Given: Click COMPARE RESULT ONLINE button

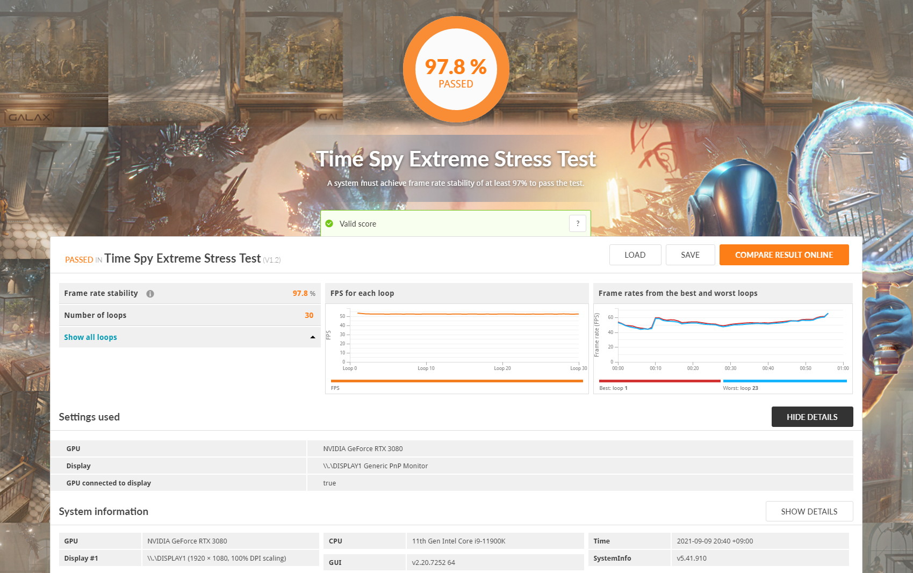Looking at the screenshot, I should click(784, 255).
